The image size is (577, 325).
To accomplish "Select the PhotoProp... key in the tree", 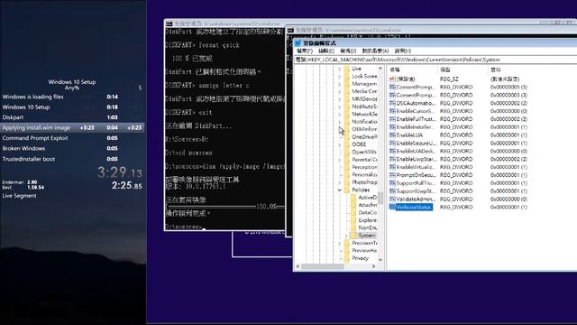I will click(x=364, y=182).
